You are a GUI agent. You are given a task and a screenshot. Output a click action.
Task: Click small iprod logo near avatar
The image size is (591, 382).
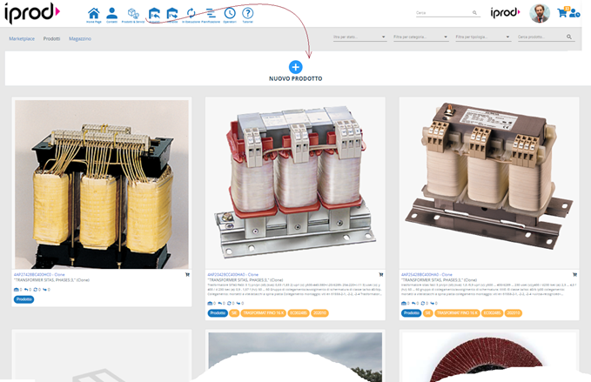(x=505, y=13)
